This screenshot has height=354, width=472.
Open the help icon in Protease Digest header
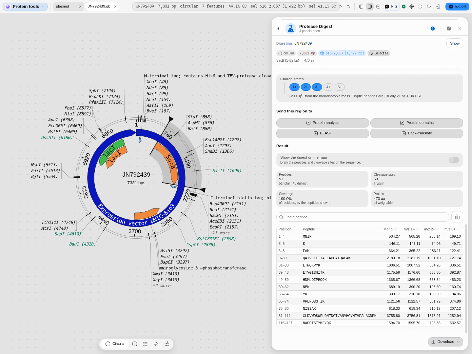coord(433,29)
